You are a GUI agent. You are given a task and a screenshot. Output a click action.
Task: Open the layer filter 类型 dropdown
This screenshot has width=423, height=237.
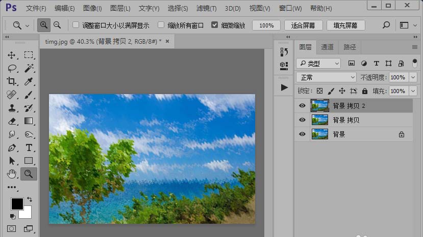click(318, 64)
